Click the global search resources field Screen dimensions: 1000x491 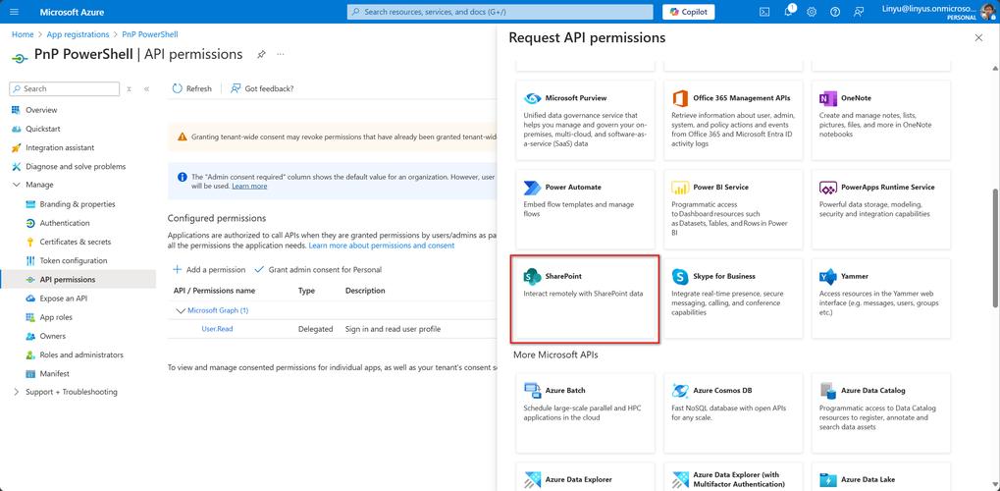pyautogui.click(x=500, y=12)
